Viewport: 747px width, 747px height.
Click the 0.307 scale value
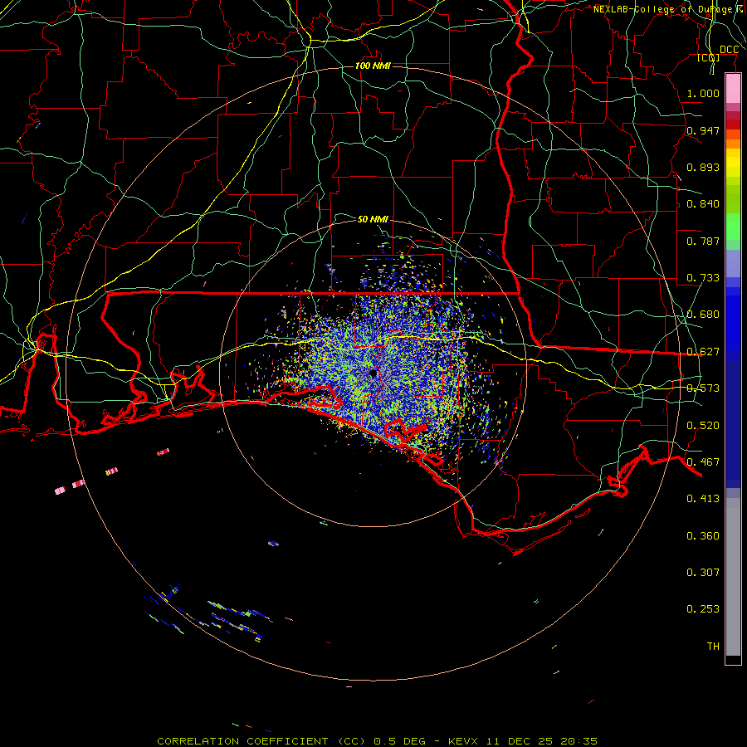703,572
